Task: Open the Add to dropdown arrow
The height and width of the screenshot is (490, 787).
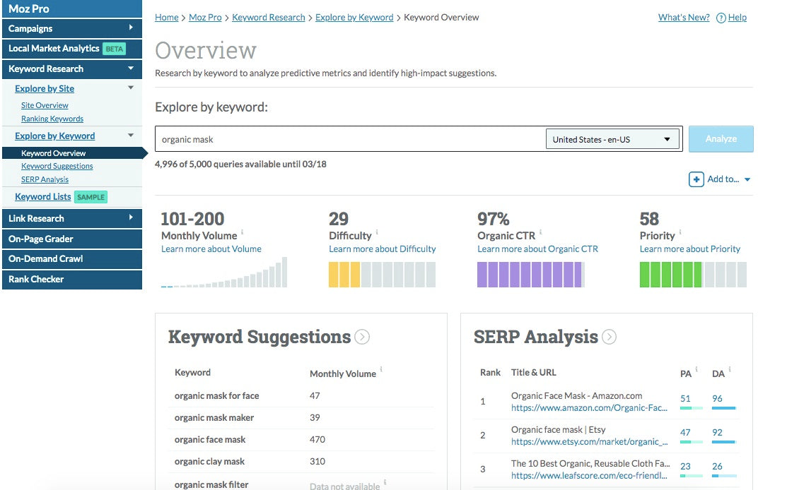Action: tap(747, 179)
